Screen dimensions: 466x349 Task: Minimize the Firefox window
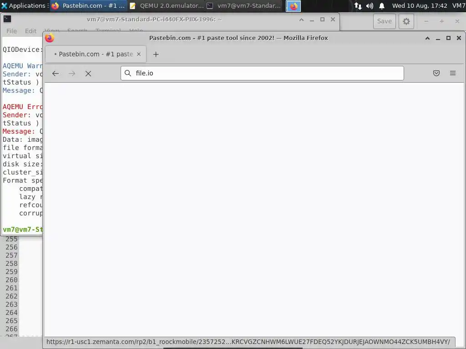click(x=438, y=38)
